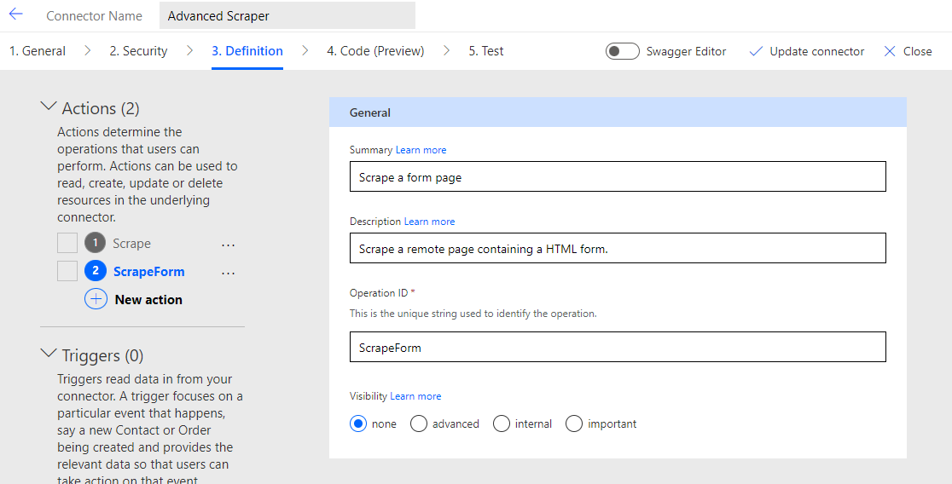Select the internal visibility radio option
952x484 pixels.
coord(502,423)
